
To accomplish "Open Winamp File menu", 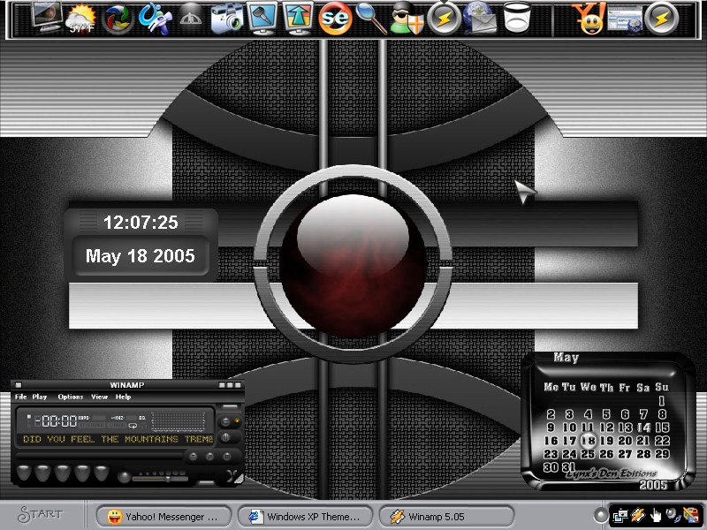I will (20, 397).
